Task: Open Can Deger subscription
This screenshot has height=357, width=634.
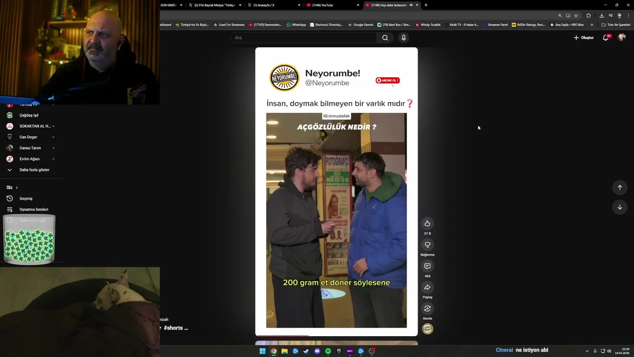Action: coord(31,137)
